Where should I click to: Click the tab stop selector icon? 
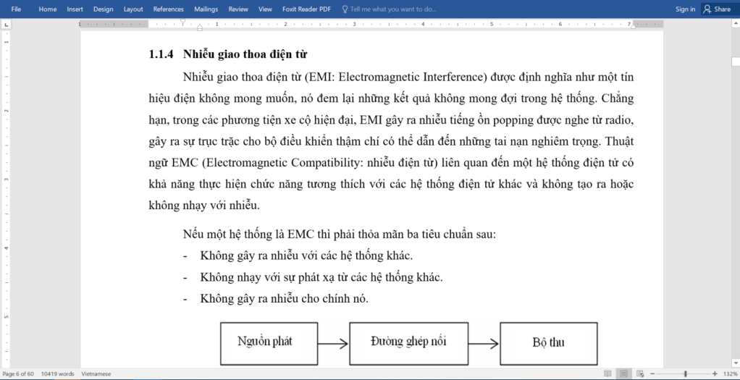coord(6,24)
